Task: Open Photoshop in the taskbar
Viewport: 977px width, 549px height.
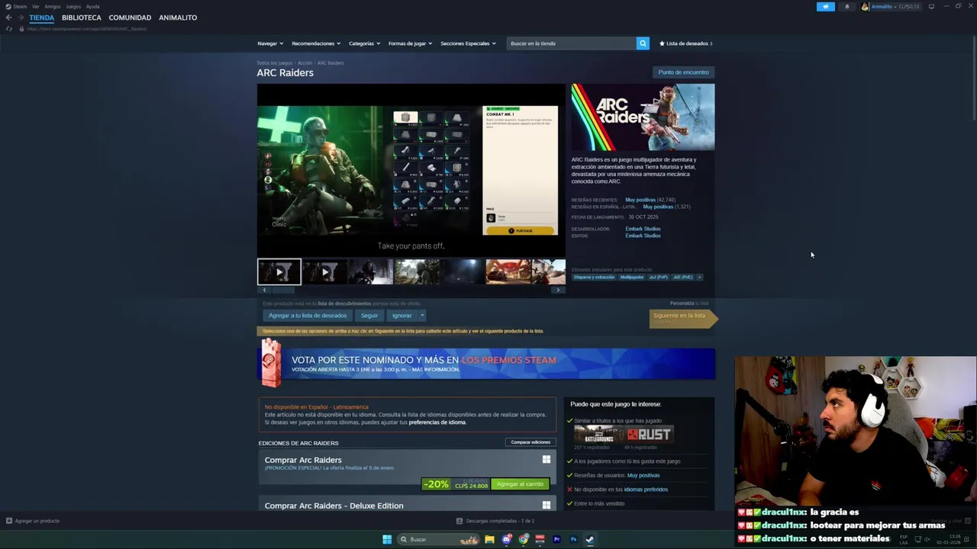Action: tap(573, 539)
